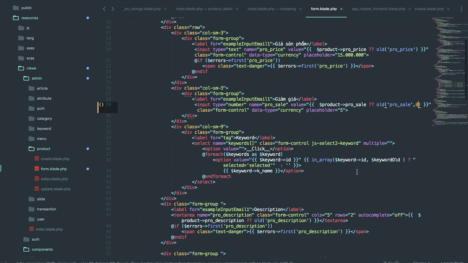Image resolution: width=468 pixels, height=263 pixels.
Task: Click the 'col-sm-9' class text
Action: 214,127
